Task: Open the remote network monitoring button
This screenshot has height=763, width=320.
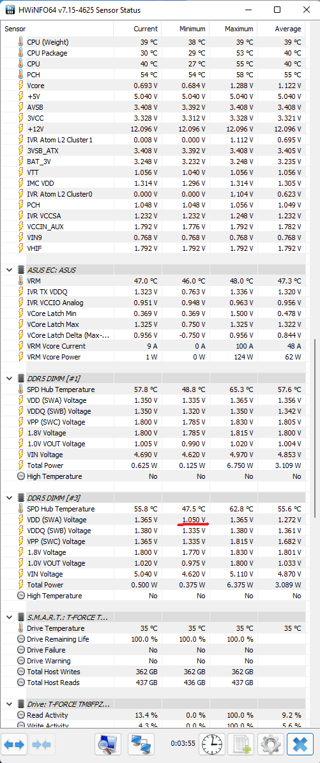Action: pyautogui.click(x=141, y=744)
